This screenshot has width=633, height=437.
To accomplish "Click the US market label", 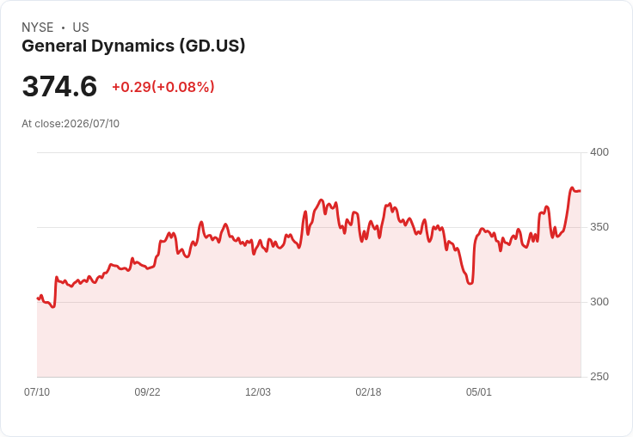I will [81, 28].
